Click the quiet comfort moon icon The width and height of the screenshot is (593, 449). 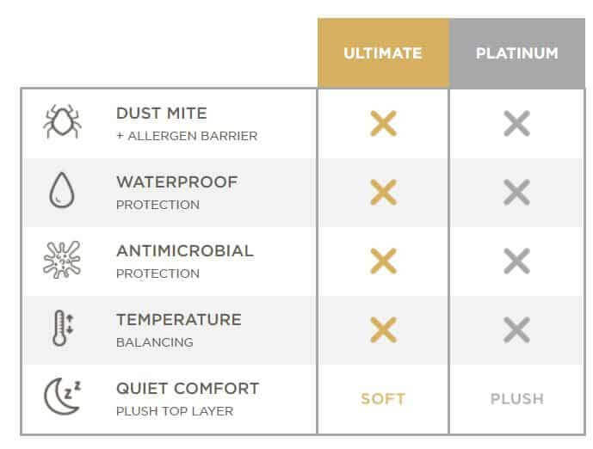(62, 398)
